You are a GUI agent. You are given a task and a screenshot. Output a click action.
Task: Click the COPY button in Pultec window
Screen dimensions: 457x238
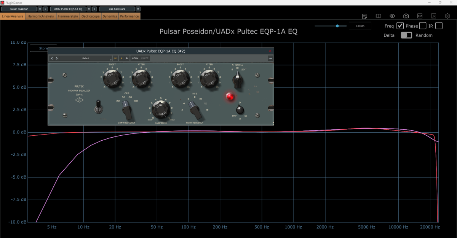pos(135,58)
